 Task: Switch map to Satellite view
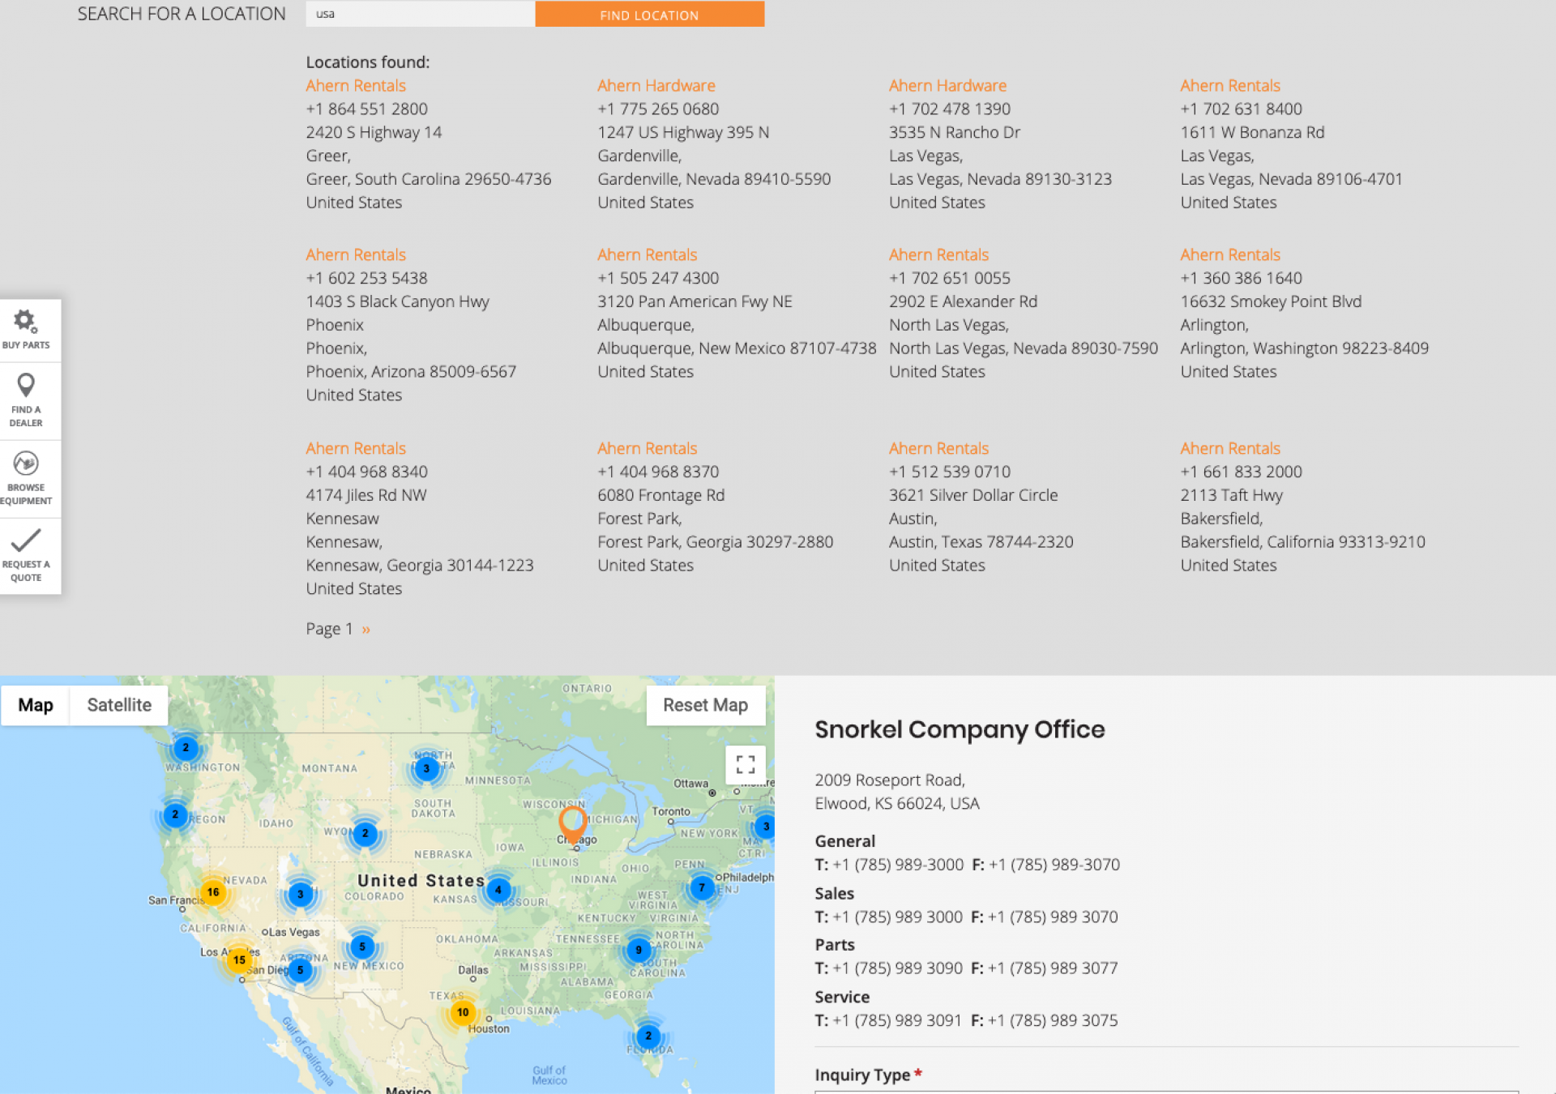pos(119,705)
